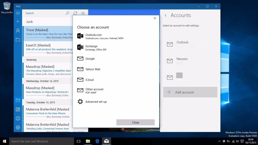
Task: Open Task View on taskbar
Action: pyautogui.click(x=79, y=141)
